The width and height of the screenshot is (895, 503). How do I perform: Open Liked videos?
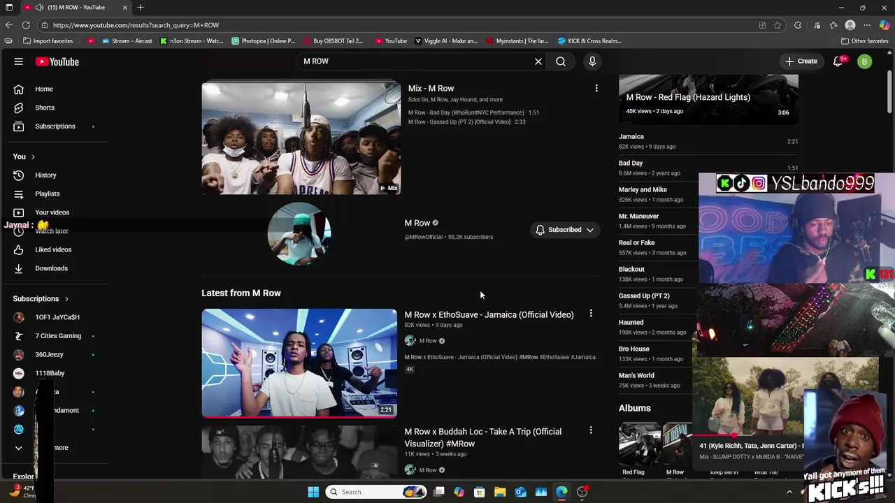(x=55, y=249)
